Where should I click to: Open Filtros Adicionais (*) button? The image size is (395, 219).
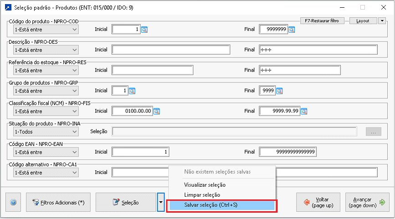[x=58, y=202]
